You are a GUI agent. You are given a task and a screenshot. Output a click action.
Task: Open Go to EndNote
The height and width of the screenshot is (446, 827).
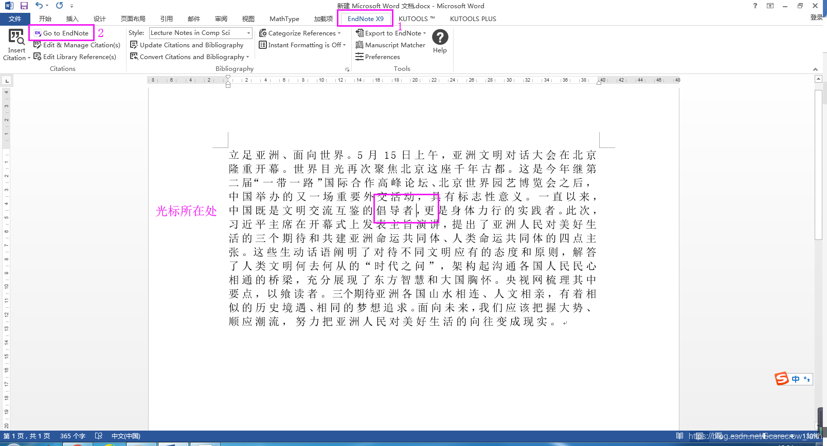tap(61, 33)
